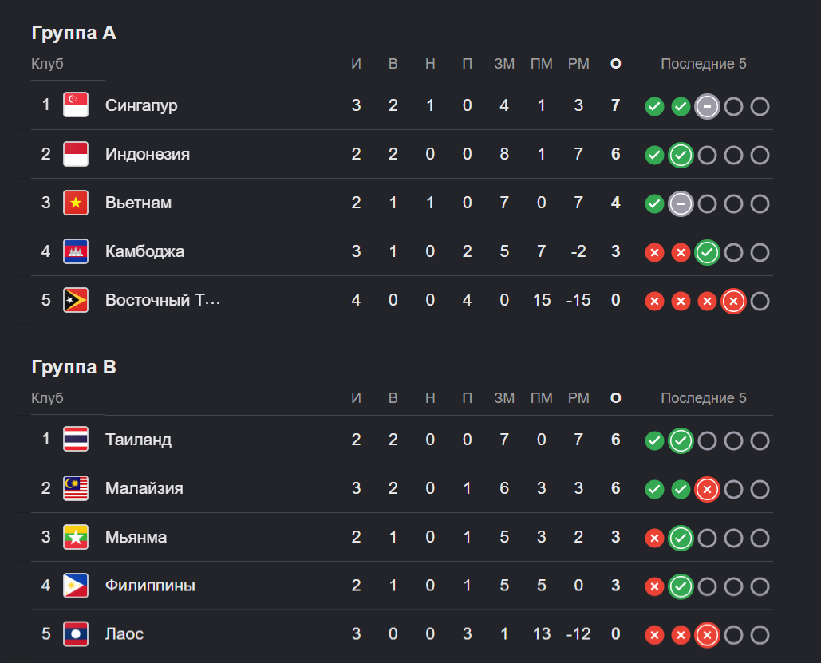
Task: Click Cambodia's green win result circle
Action: (707, 252)
